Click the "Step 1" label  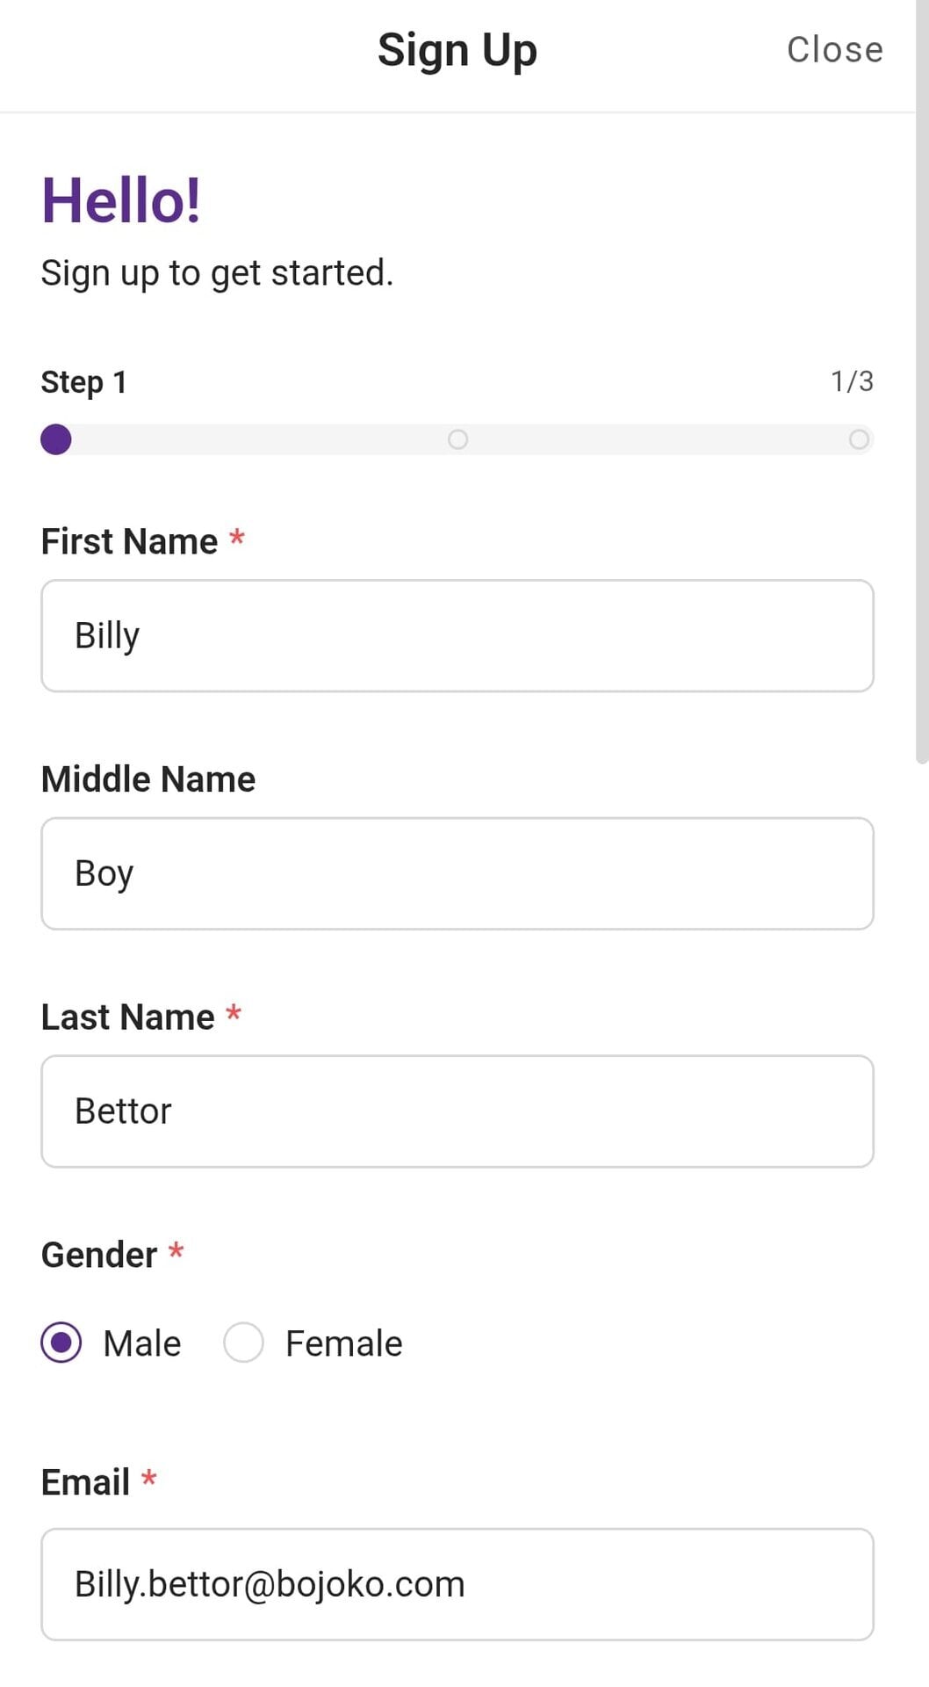coord(84,382)
